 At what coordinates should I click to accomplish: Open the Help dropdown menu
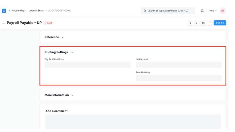(213, 11)
